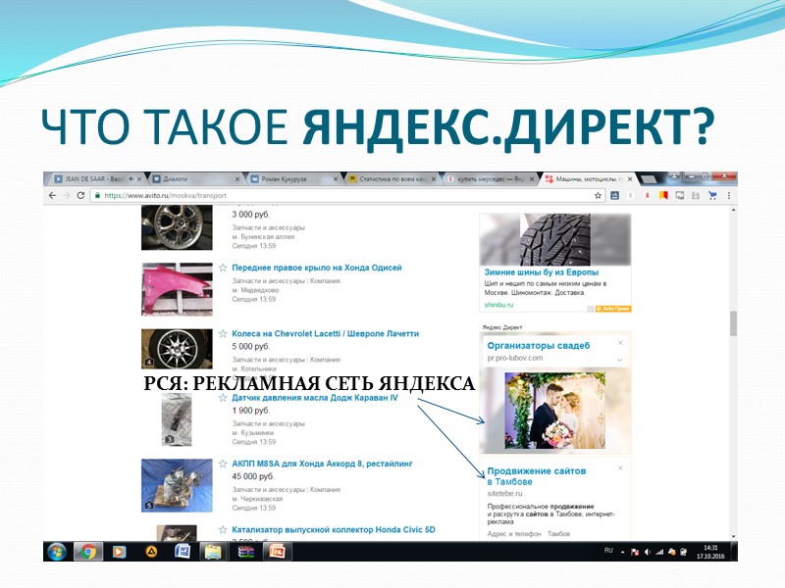Open listing Катализатор выпускной коллектор Honda Civic 5D
Screen dimensions: 785x588
point(334,529)
